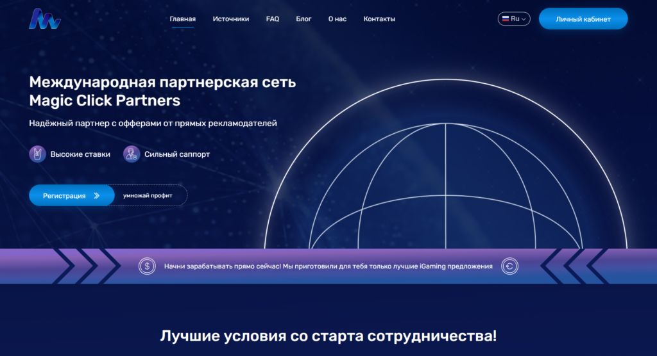The width and height of the screenshot is (657, 356).
Task: Navigate to Блог
Action: click(303, 19)
